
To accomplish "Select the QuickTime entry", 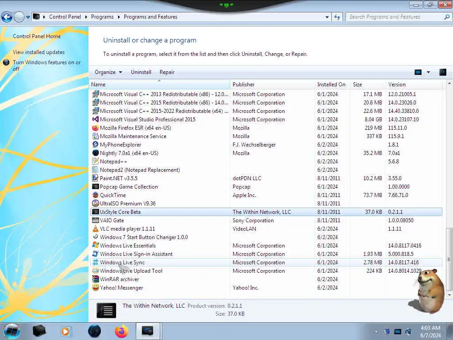I will (x=266, y=195).
